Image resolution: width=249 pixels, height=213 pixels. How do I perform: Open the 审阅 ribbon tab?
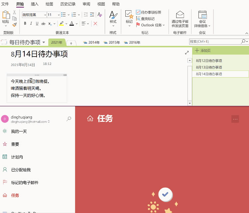(x=86, y=4)
